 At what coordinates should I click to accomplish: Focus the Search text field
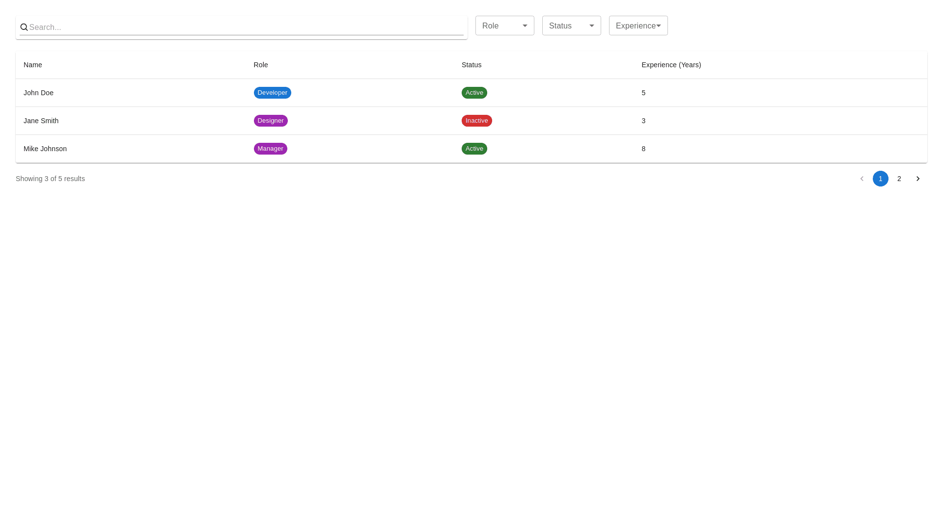click(246, 27)
